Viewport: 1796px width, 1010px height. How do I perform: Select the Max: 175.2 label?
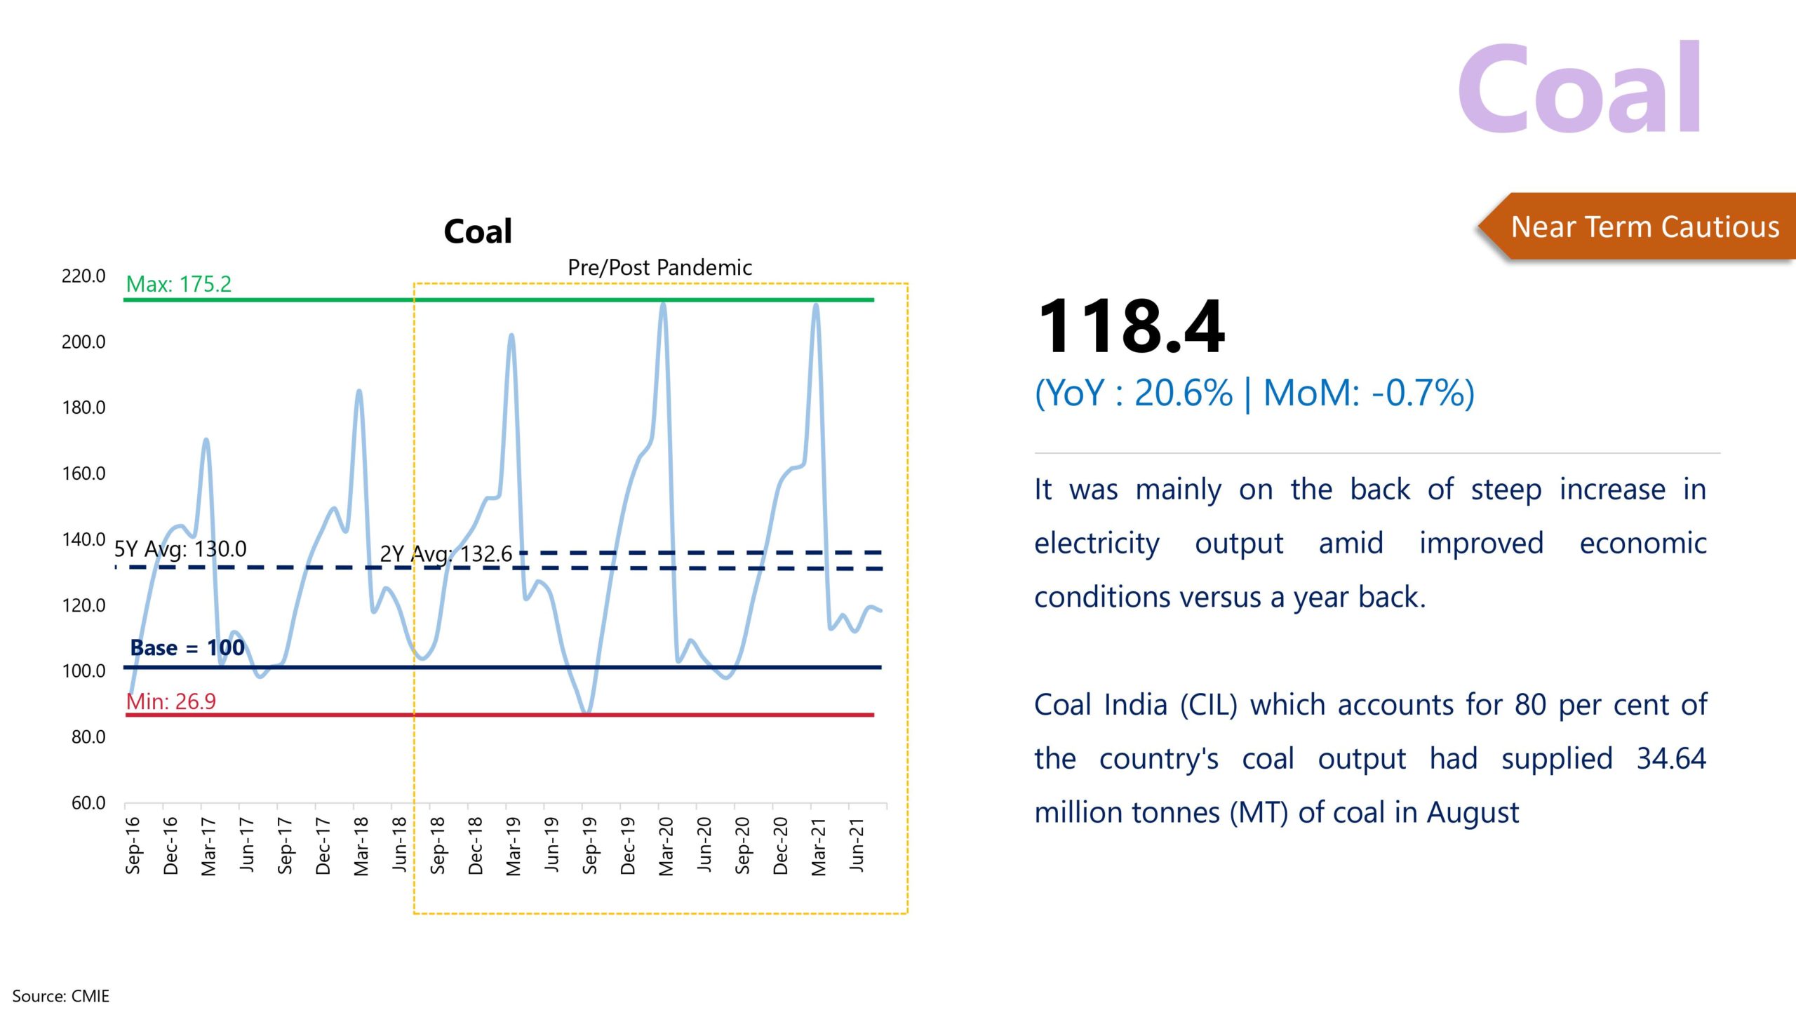(x=178, y=284)
